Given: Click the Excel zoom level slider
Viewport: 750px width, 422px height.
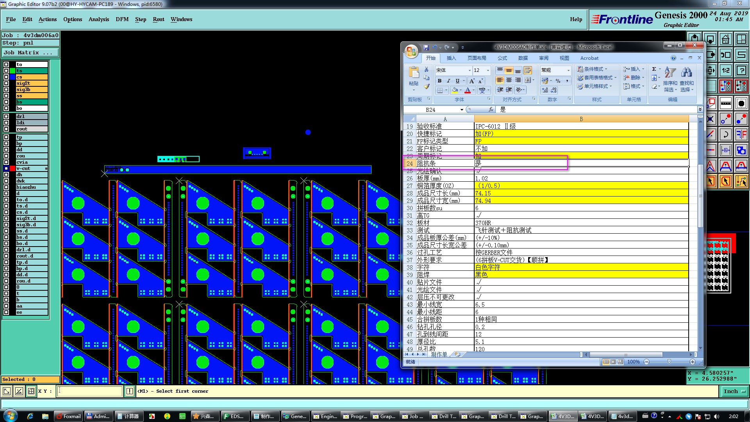Looking at the screenshot, I should click(669, 362).
